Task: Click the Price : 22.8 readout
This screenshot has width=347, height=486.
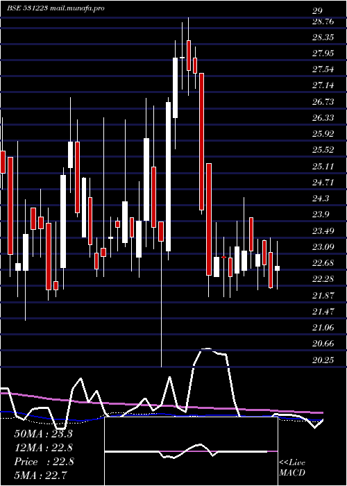Action: [x=44, y=462]
